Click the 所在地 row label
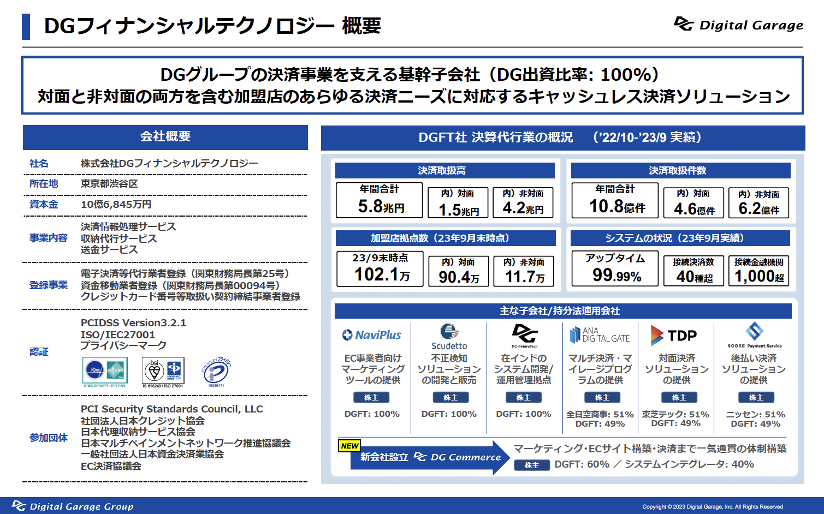 (44, 184)
